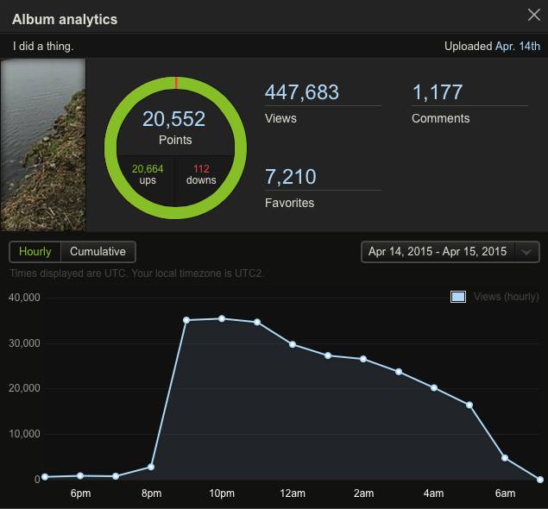Click the 10pm peak data point
548x509 pixels.
click(222, 318)
